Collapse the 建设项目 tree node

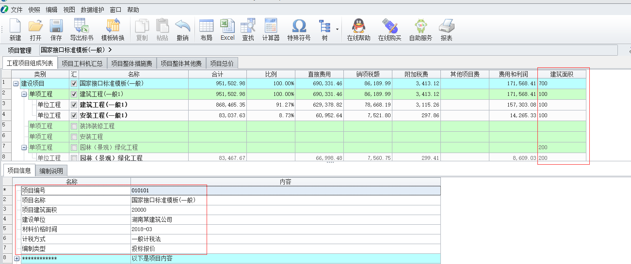tap(16, 84)
